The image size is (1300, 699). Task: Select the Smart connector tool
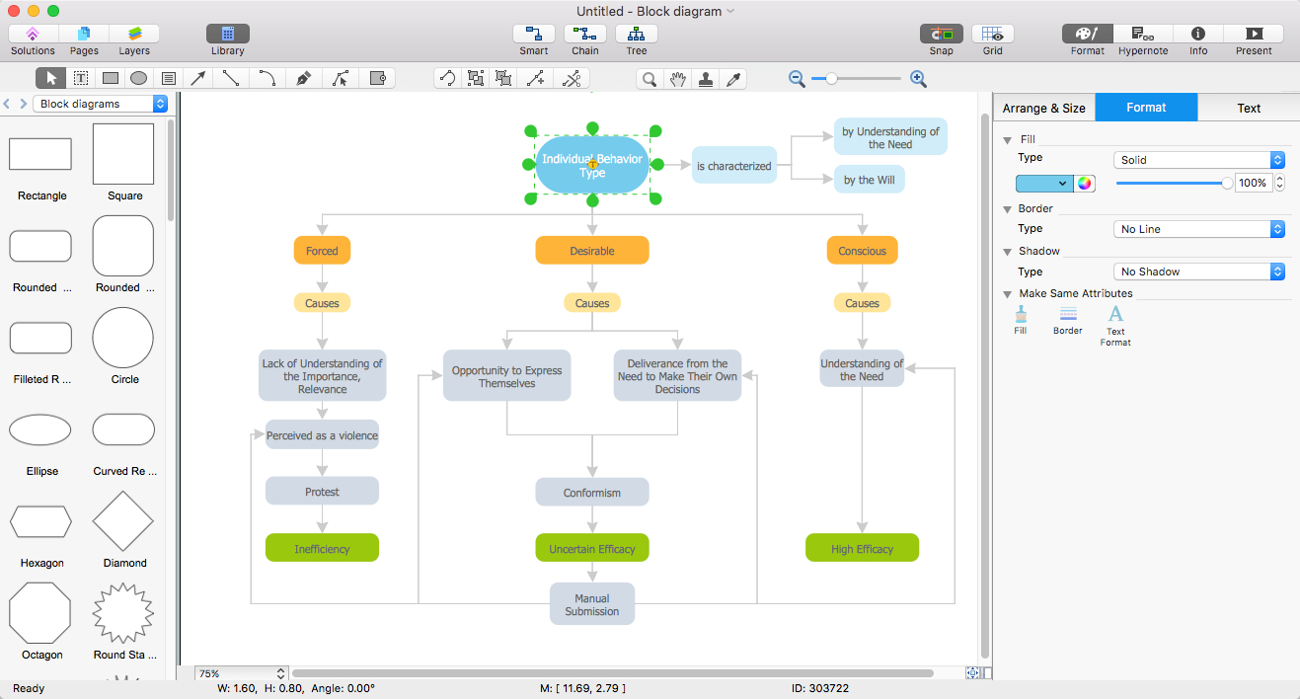pyautogui.click(x=534, y=34)
